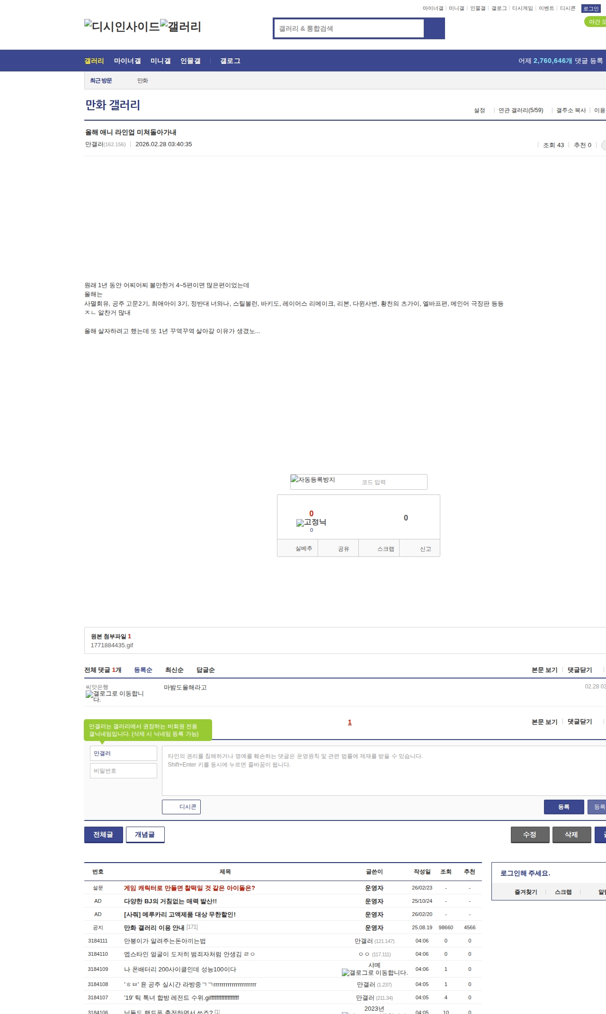Open 이벤트 in the top utility menu
The height and width of the screenshot is (1014, 606).
(546, 9)
